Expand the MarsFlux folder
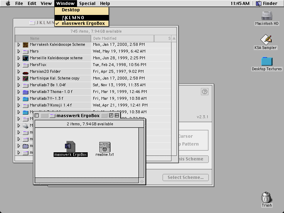The height and width of the screenshot is (213, 284). coord(19,65)
